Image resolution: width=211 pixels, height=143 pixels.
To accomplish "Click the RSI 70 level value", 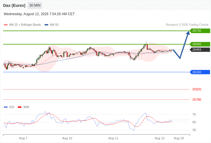I will pyautogui.click(x=194, y=114).
